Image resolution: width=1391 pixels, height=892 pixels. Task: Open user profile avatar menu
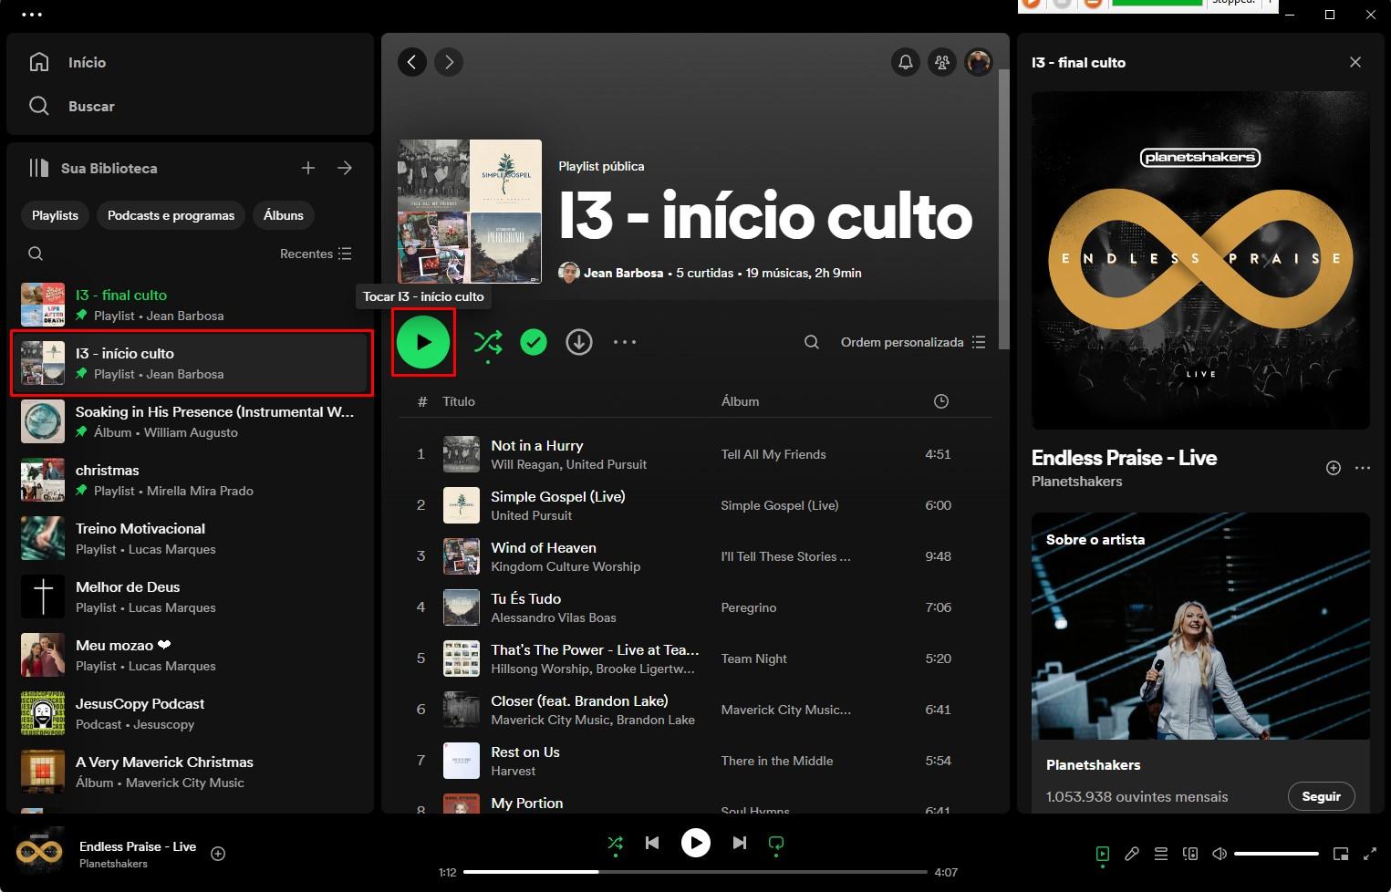tap(979, 62)
